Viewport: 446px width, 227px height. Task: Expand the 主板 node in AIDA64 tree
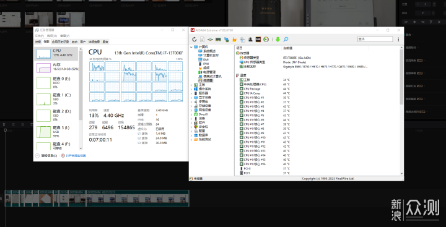pyautogui.click(x=191, y=85)
